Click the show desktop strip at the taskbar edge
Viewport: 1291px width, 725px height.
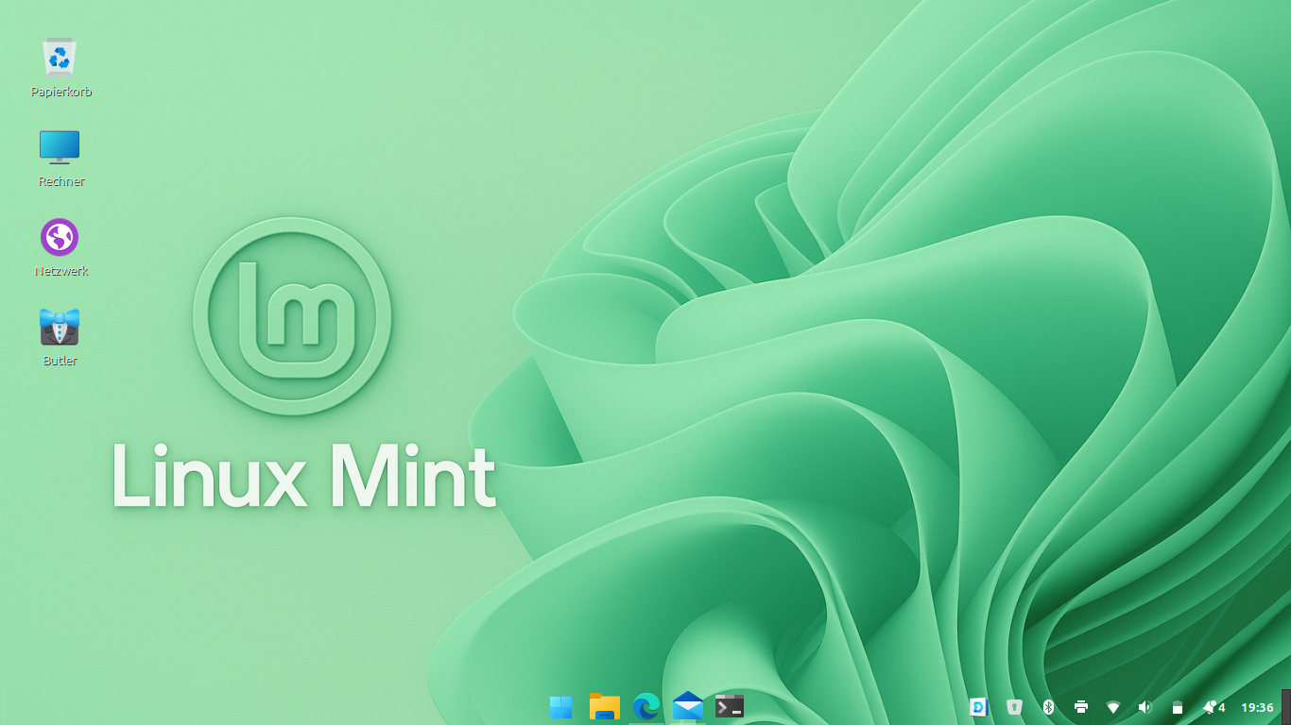(1285, 707)
